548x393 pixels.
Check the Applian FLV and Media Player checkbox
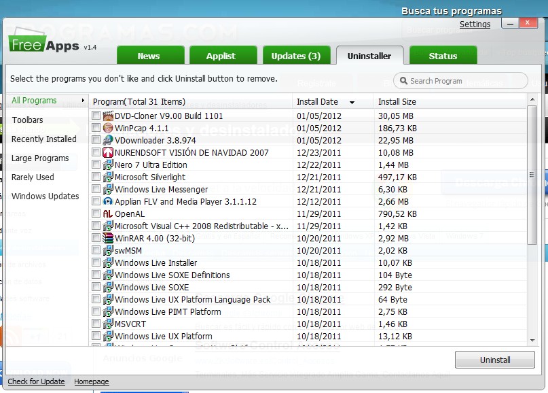pos(96,201)
